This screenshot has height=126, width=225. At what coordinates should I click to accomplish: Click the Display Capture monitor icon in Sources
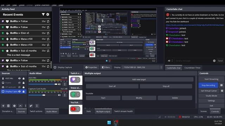tap(3, 91)
